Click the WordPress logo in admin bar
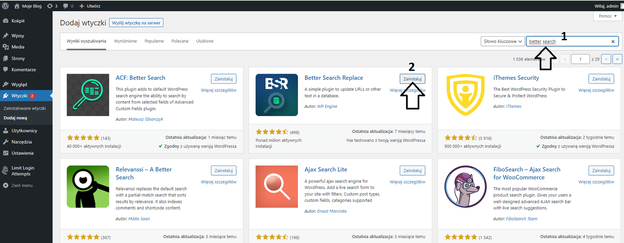The width and height of the screenshot is (624, 243). pyautogui.click(x=5, y=6)
